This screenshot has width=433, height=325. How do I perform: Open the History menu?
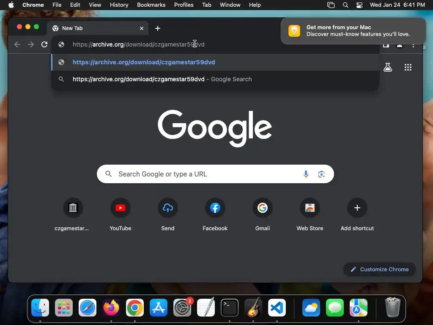pos(119,5)
